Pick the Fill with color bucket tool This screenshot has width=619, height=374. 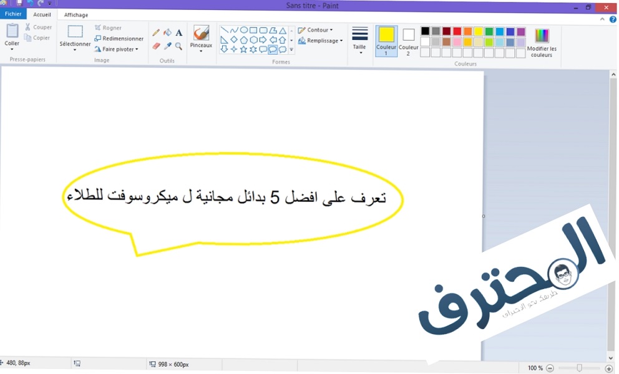click(167, 32)
